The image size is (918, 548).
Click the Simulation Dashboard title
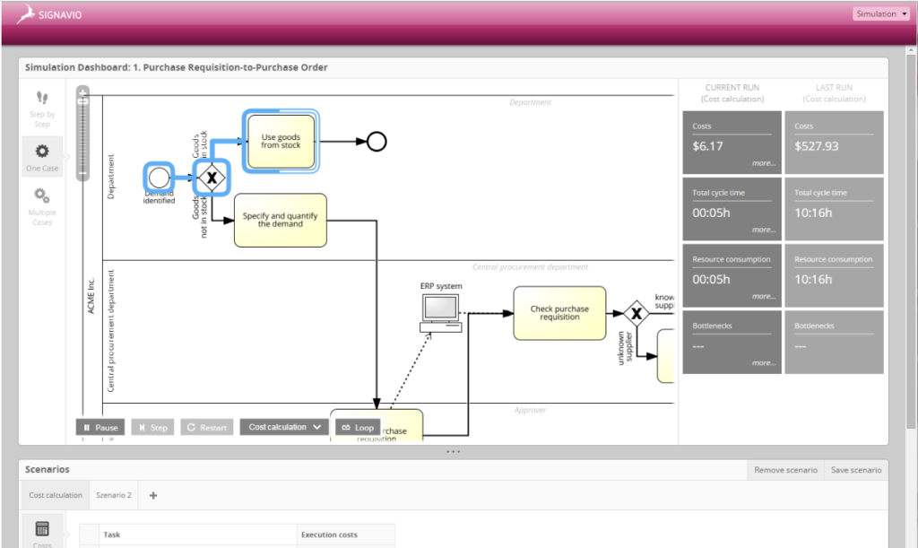pyautogui.click(x=177, y=67)
